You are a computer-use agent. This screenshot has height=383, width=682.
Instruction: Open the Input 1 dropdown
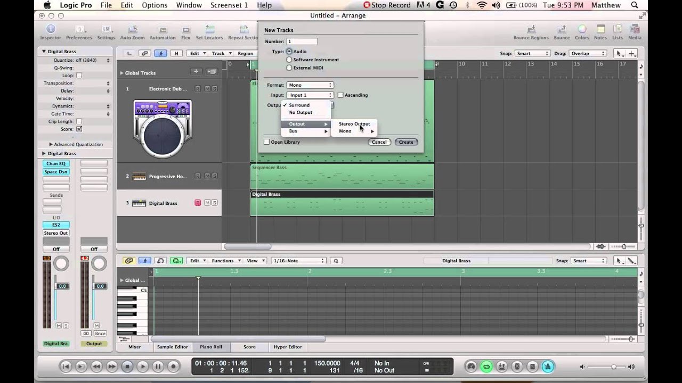[310, 95]
